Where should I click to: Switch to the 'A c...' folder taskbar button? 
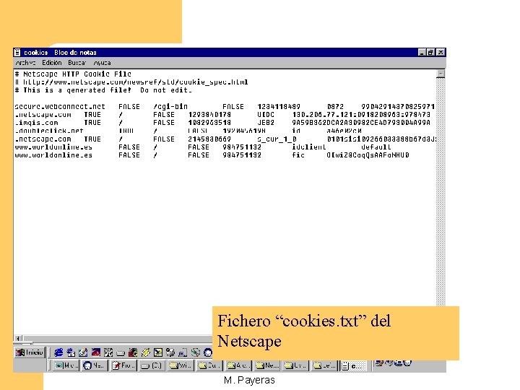point(238,365)
